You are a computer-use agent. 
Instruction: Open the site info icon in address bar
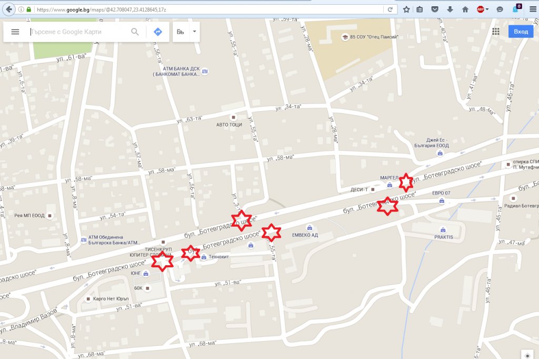(x=21, y=9)
